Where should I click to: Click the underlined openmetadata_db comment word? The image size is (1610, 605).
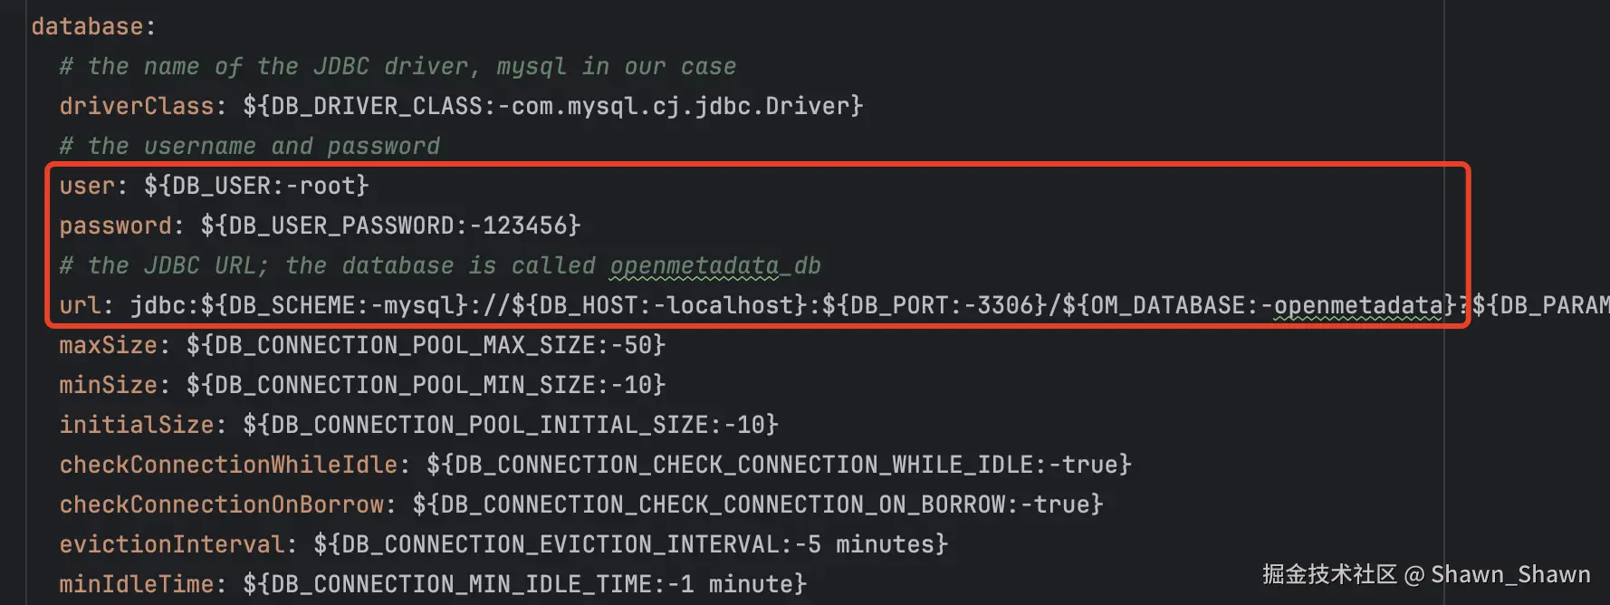click(x=714, y=265)
